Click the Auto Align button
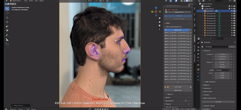241x110 pixels. (178, 87)
